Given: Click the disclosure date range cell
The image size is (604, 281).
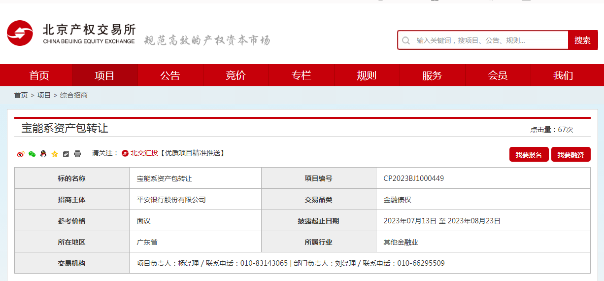Looking at the screenshot, I should pos(483,221).
